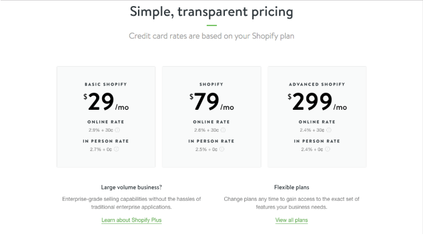Click the $299/mo price
Viewport: 423px width, 239px height.
pos(317,101)
